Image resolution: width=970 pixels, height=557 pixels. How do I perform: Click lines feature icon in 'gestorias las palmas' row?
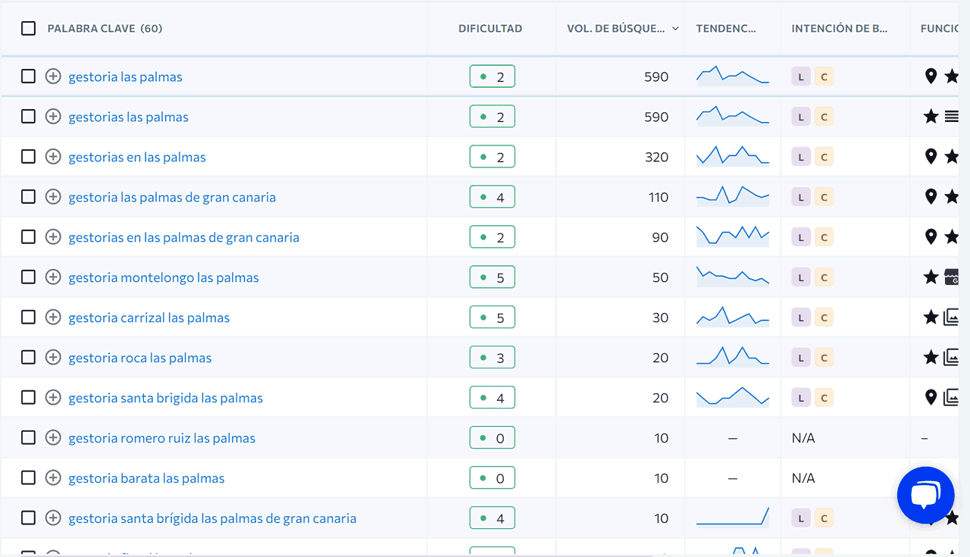[x=952, y=117]
